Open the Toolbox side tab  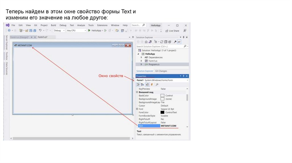[x=7, y=56]
